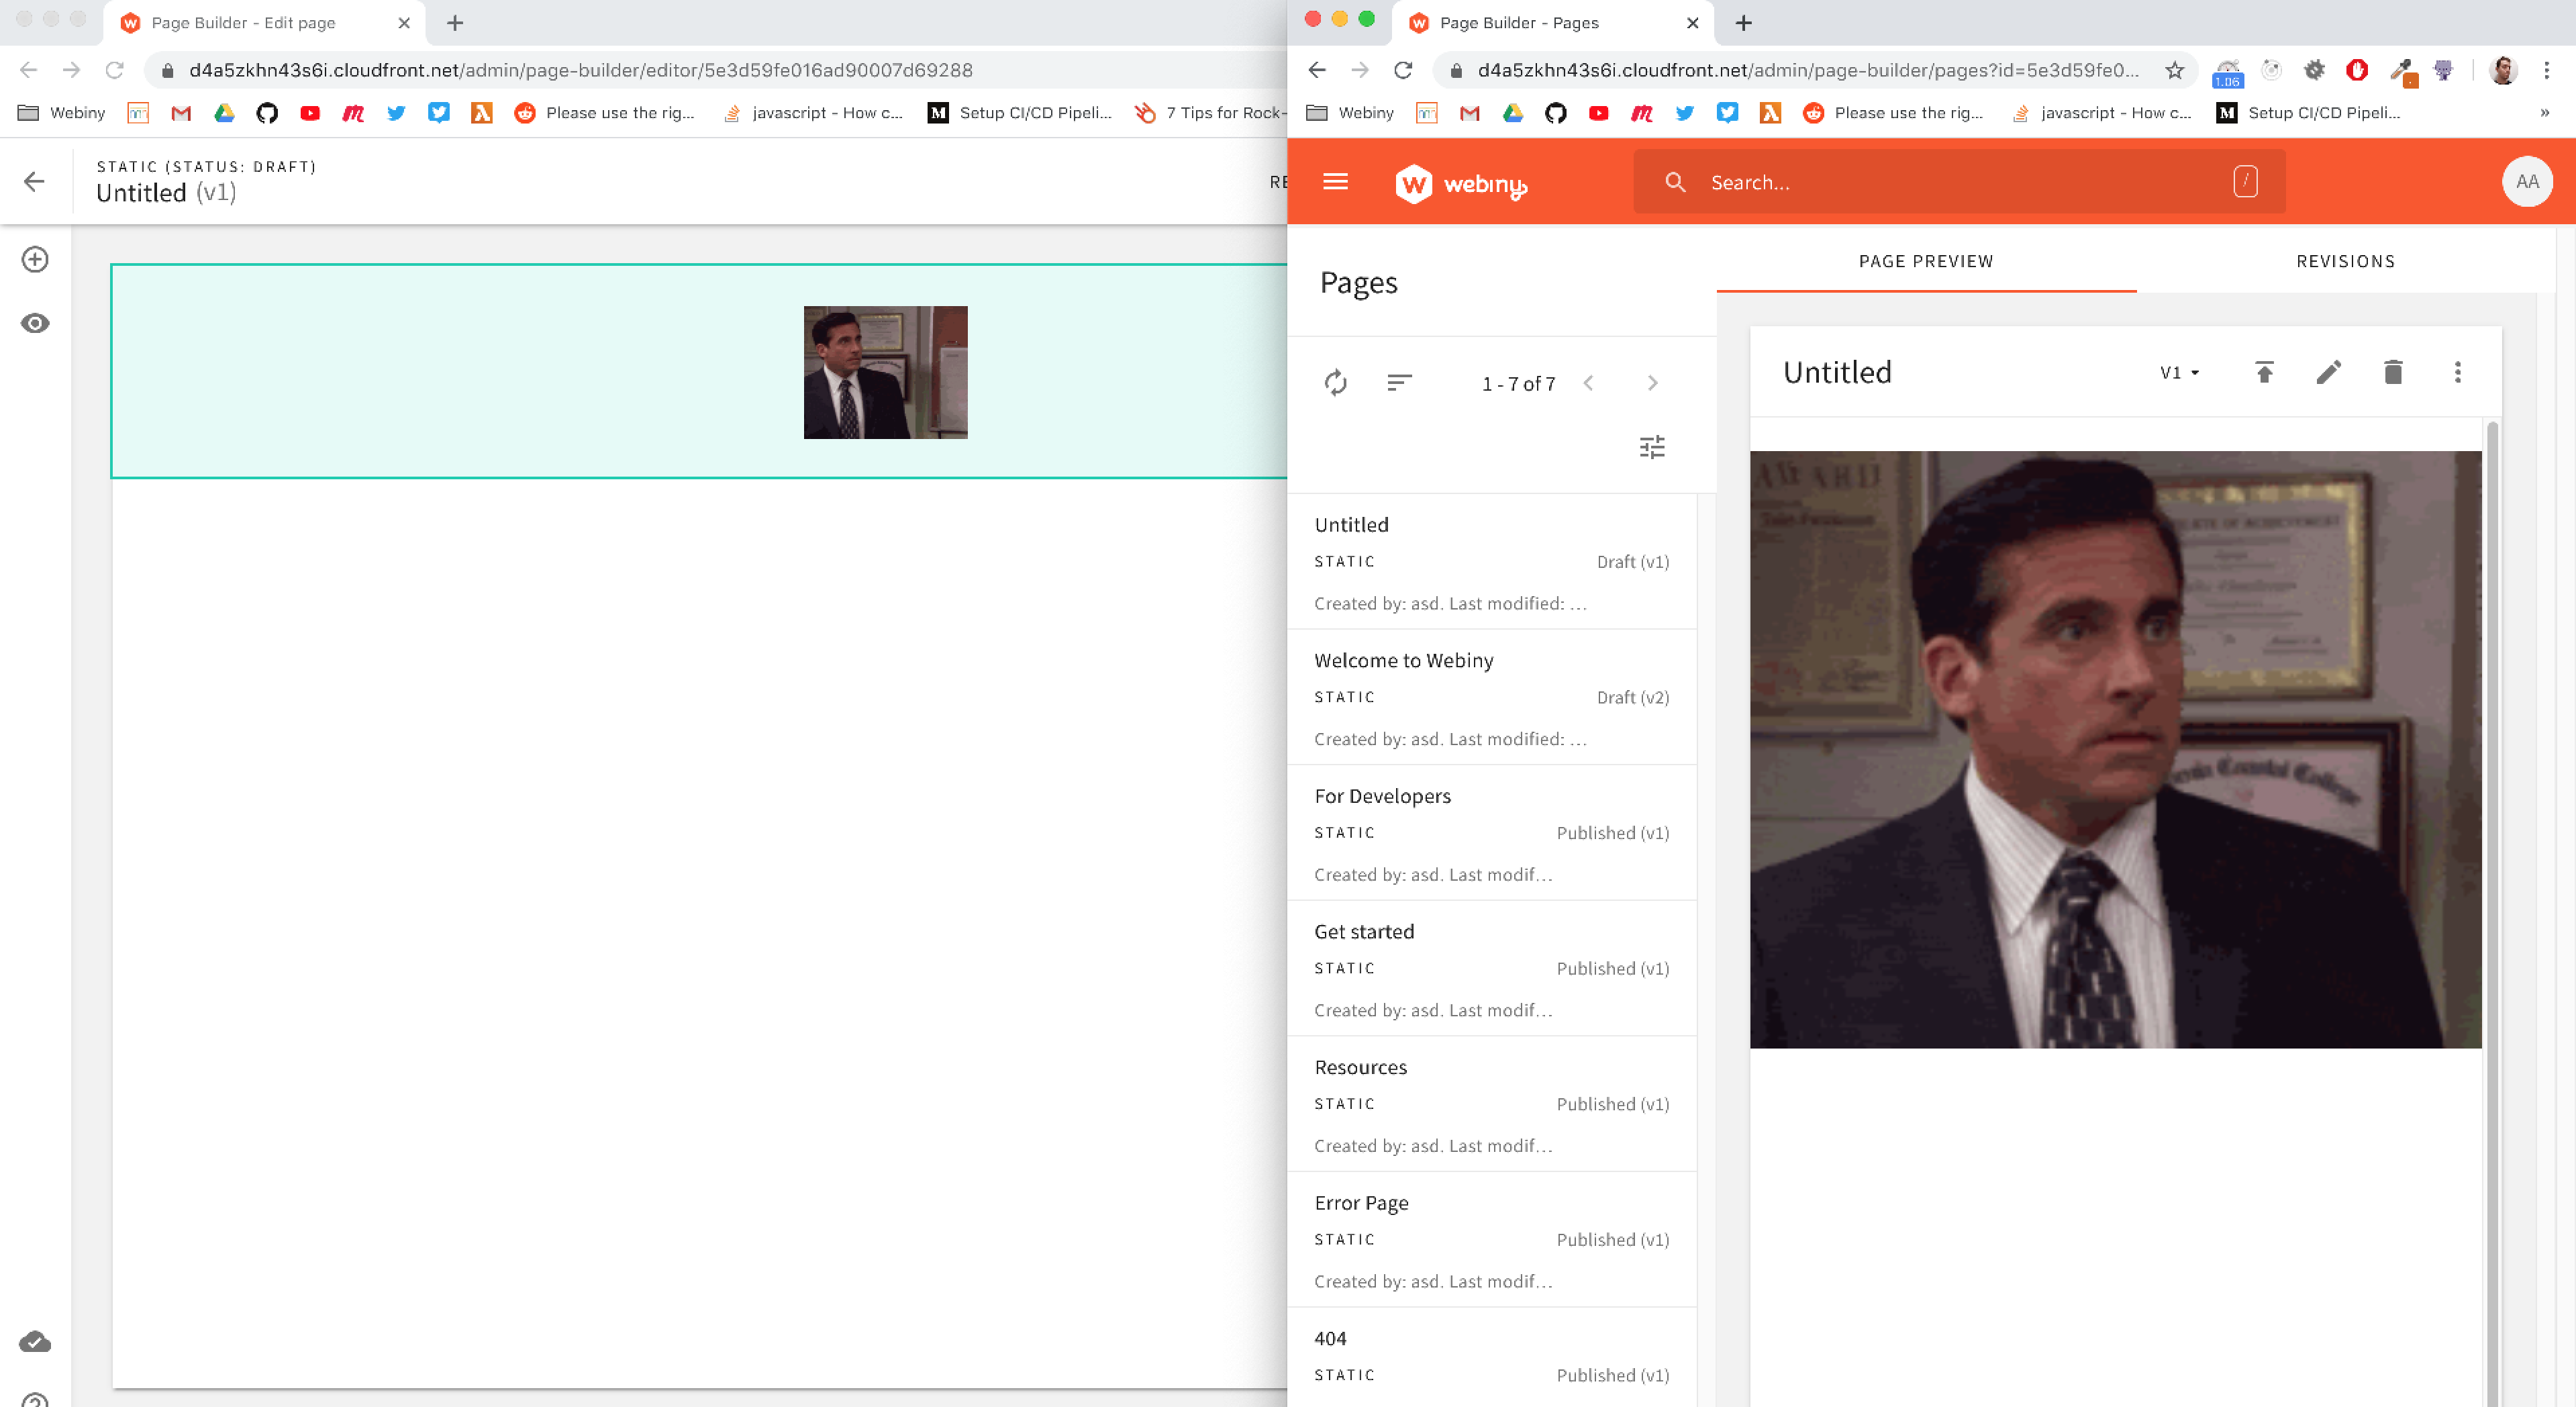Open Setup CI/CD Pipeline bookmark in Pages window
The width and height of the screenshot is (2576, 1407).
click(x=2308, y=113)
